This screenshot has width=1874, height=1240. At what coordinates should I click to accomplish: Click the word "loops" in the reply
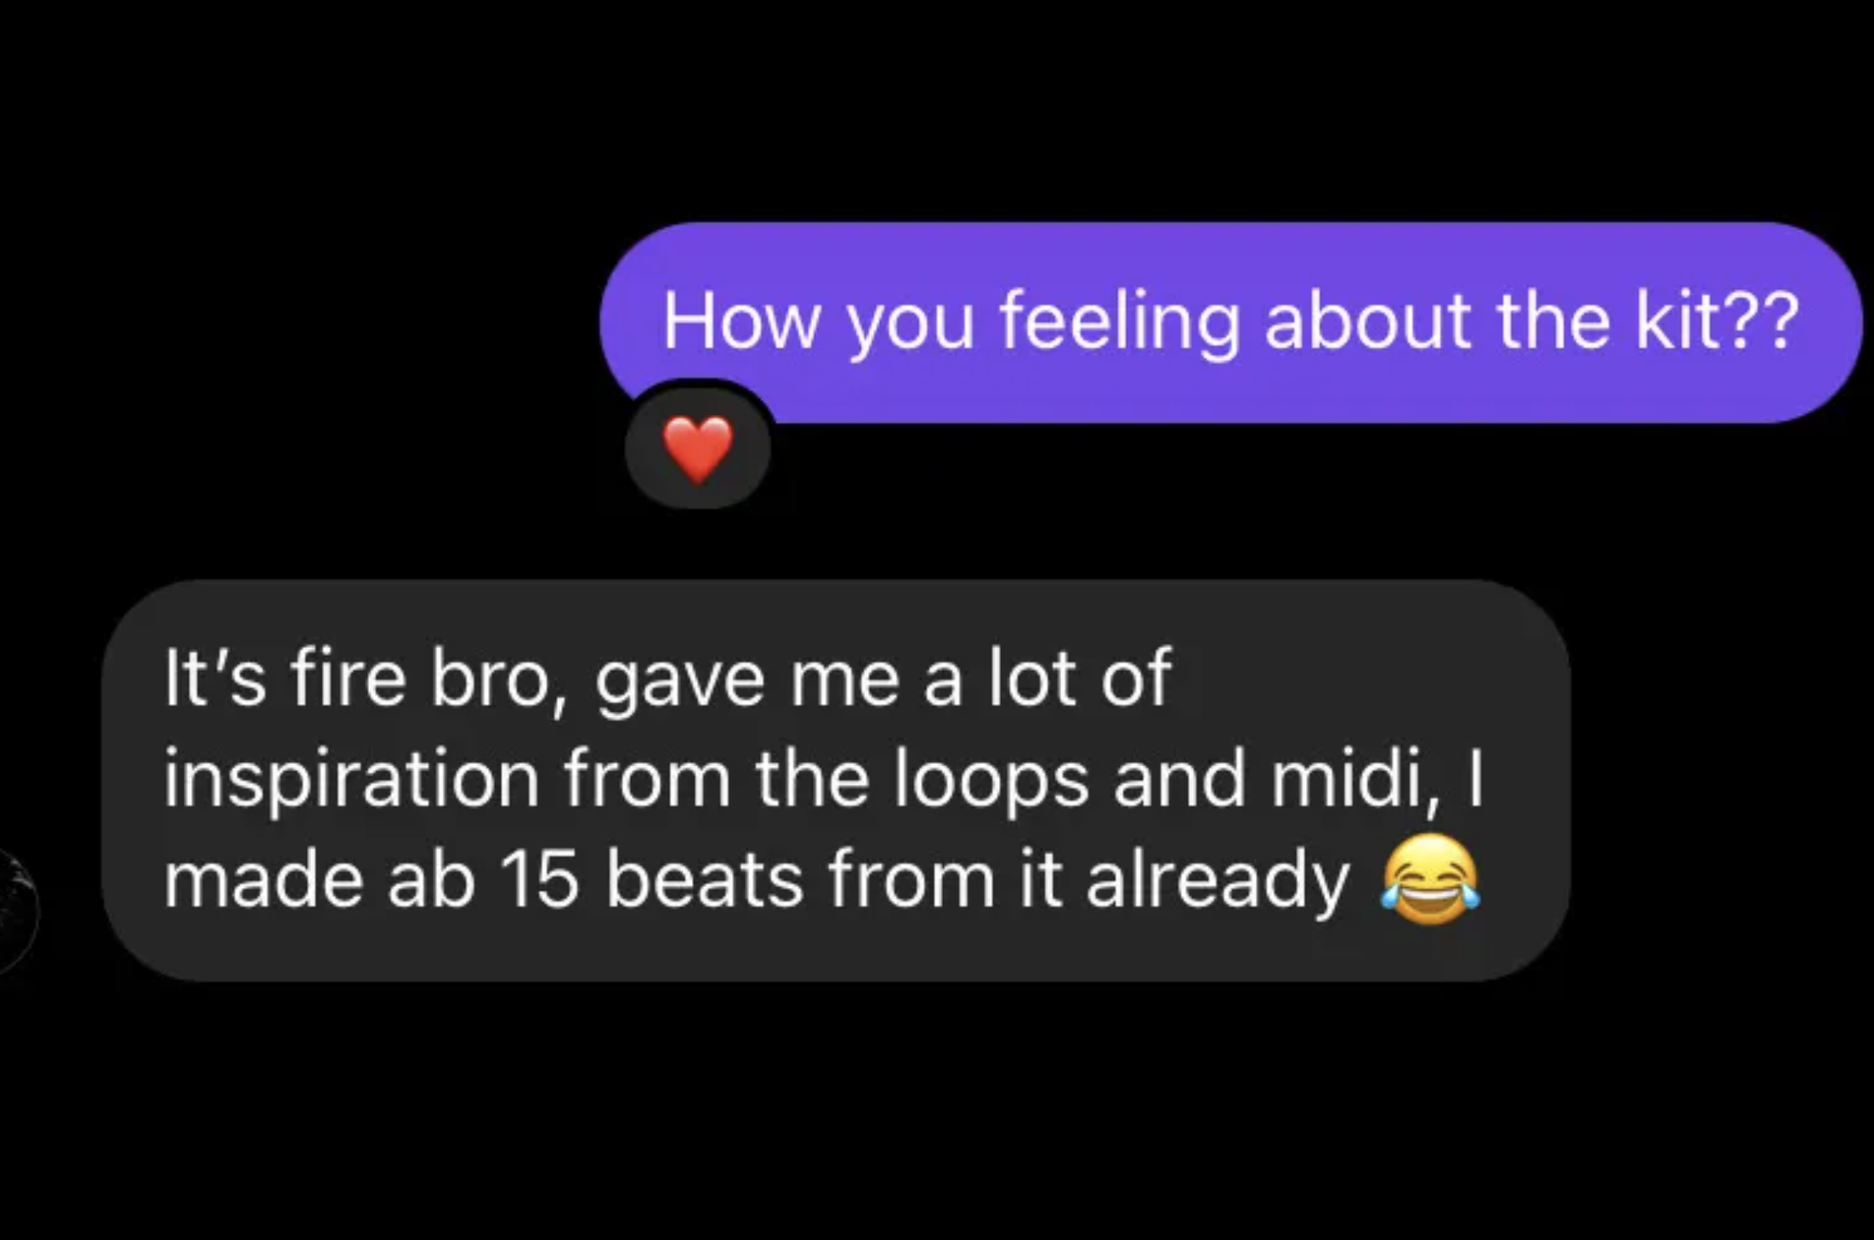pyautogui.click(x=991, y=779)
